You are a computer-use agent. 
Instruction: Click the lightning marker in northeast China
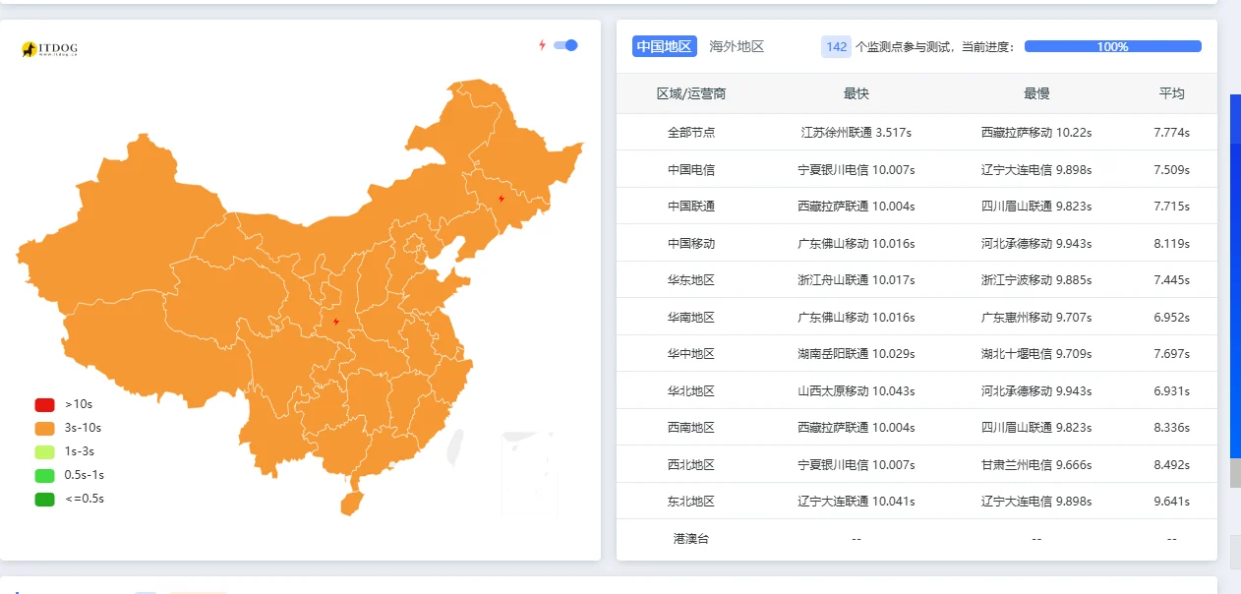[x=502, y=199]
